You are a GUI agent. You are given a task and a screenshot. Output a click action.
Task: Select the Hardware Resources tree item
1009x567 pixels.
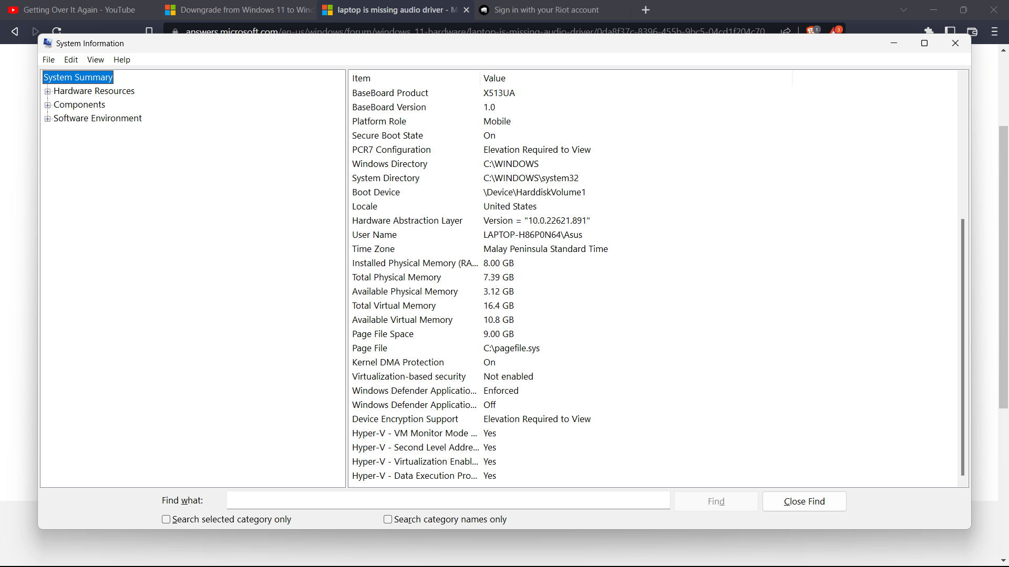pyautogui.click(x=94, y=91)
